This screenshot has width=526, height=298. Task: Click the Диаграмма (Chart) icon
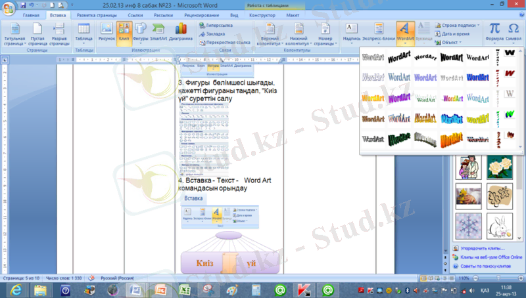180,32
